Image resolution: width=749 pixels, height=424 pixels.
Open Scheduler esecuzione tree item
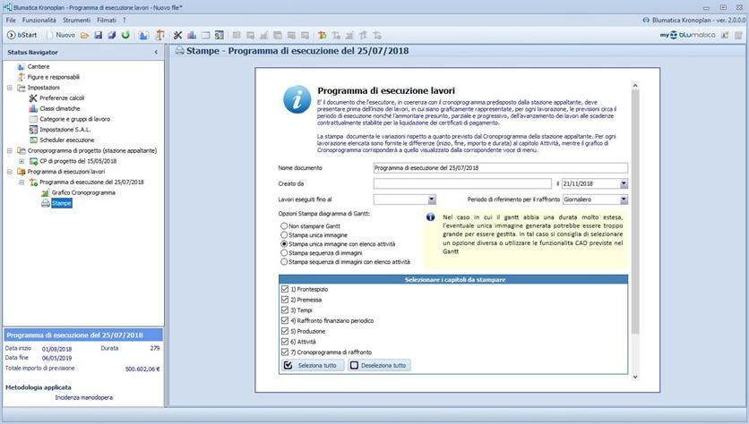pos(67,140)
